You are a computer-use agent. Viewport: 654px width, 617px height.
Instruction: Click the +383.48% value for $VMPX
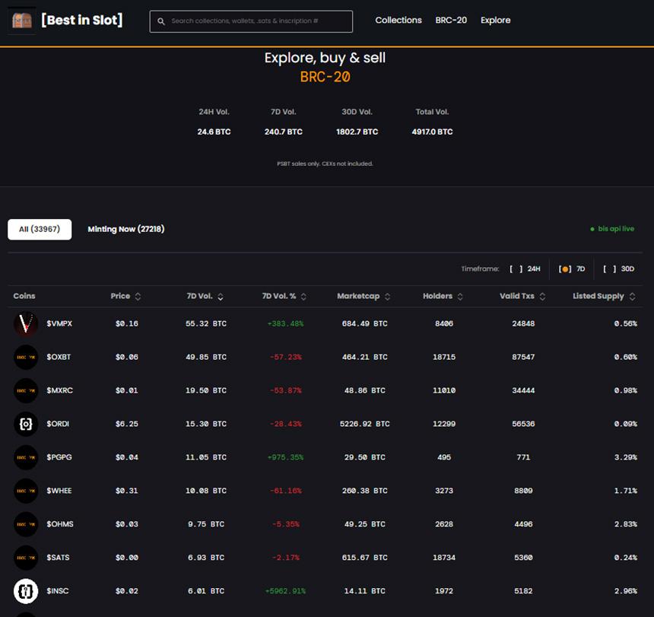point(286,324)
